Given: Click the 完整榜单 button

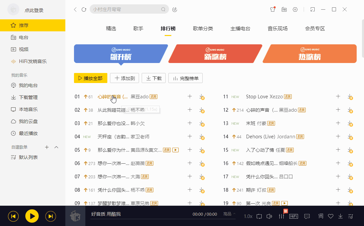Looking at the screenshot, I should click(x=185, y=78).
